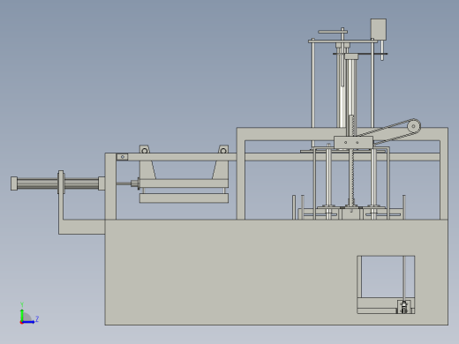459x344 pixels.
Task: Click the blue Z axis arrow on triad
Action: click(28, 322)
